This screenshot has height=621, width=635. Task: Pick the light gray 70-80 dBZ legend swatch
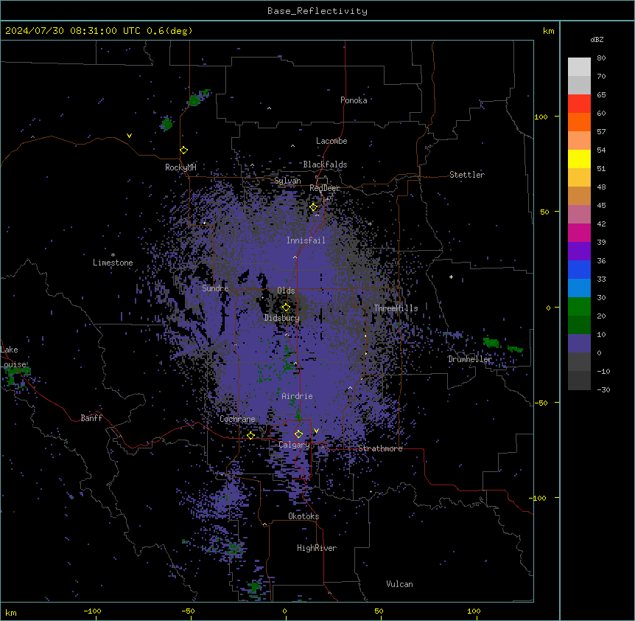pos(579,67)
